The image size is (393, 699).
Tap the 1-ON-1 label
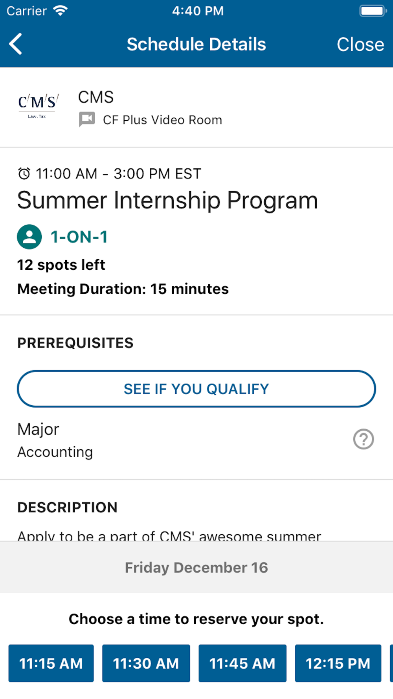coord(79,237)
